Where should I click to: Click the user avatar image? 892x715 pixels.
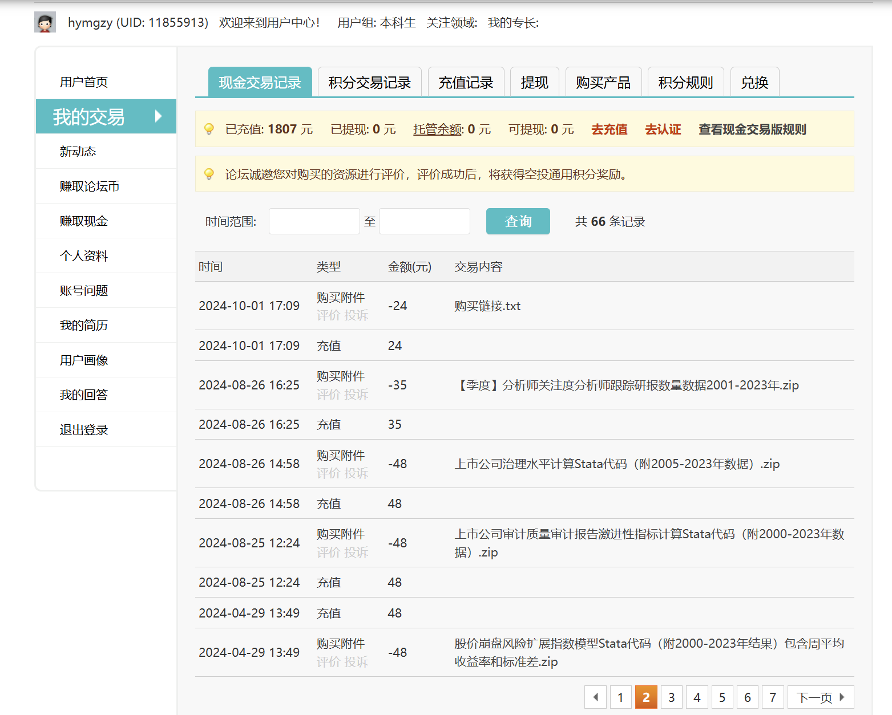pos(45,22)
